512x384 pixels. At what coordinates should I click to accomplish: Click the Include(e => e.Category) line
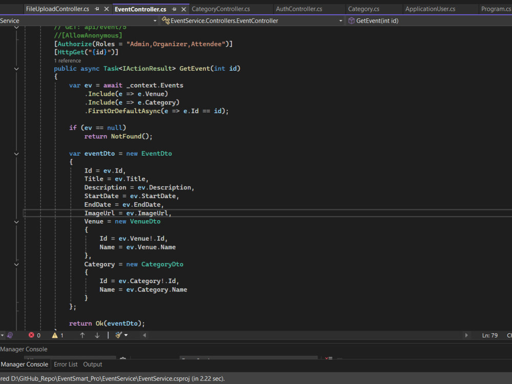tap(132, 102)
